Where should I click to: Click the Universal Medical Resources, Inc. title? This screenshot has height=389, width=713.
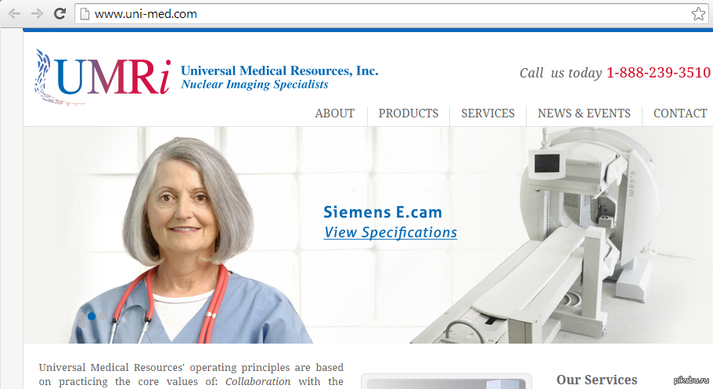[279, 70]
